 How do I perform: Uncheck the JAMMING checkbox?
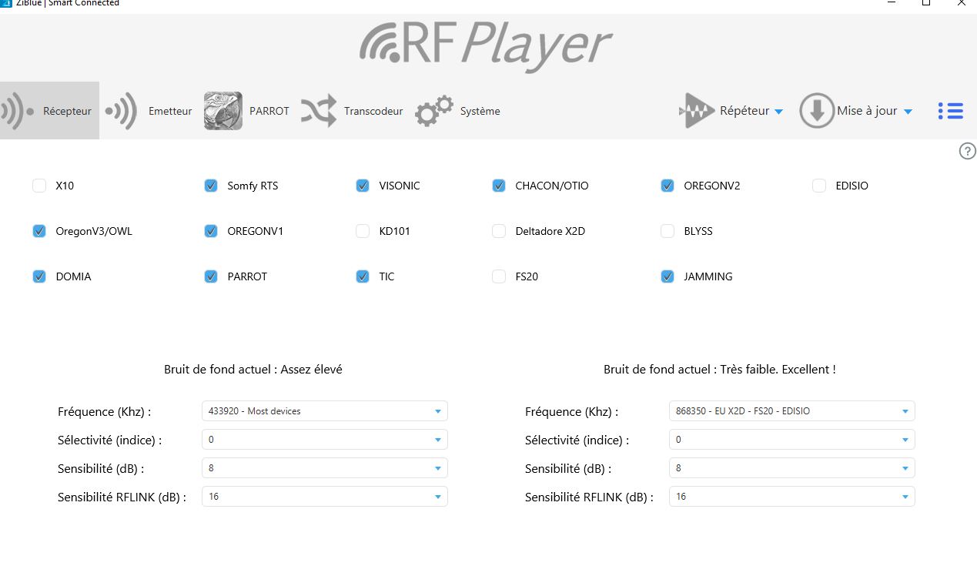coord(668,276)
